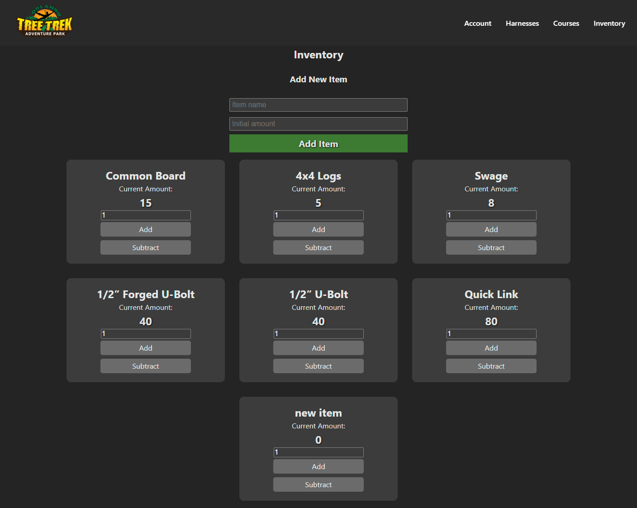Select Inventory in the navigation bar
The width and height of the screenshot is (637, 508).
(x=609, y=24)
